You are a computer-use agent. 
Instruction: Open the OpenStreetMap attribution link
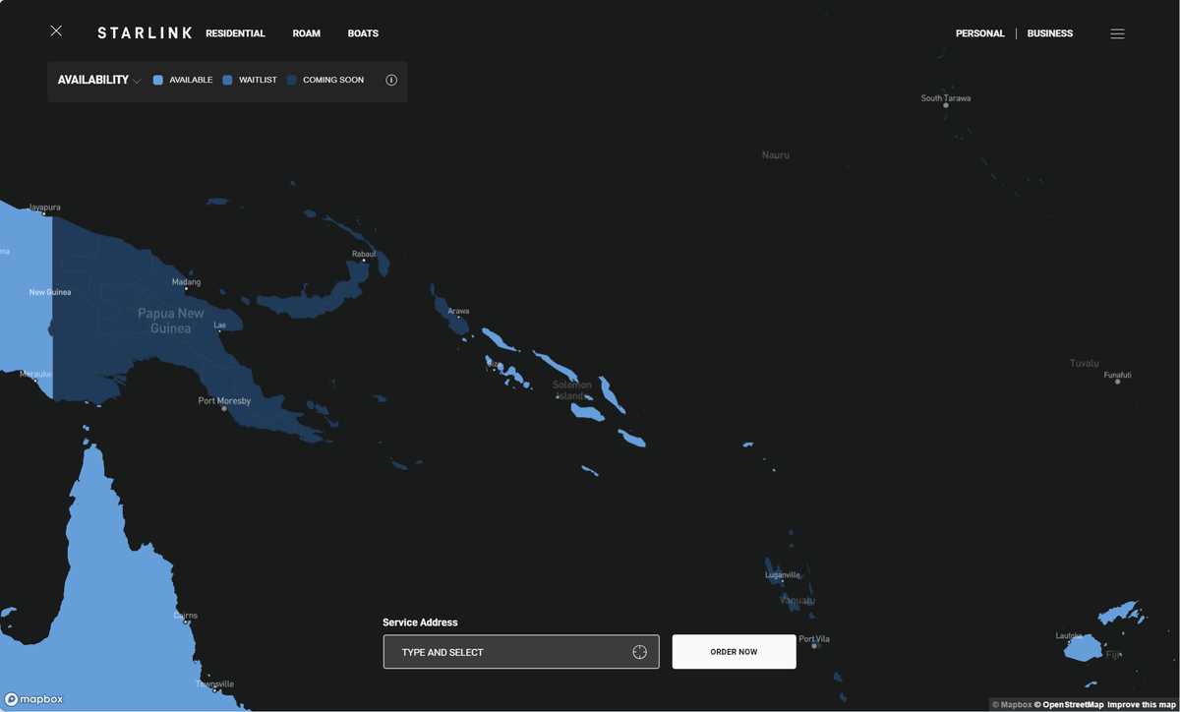pos(1069,705)
